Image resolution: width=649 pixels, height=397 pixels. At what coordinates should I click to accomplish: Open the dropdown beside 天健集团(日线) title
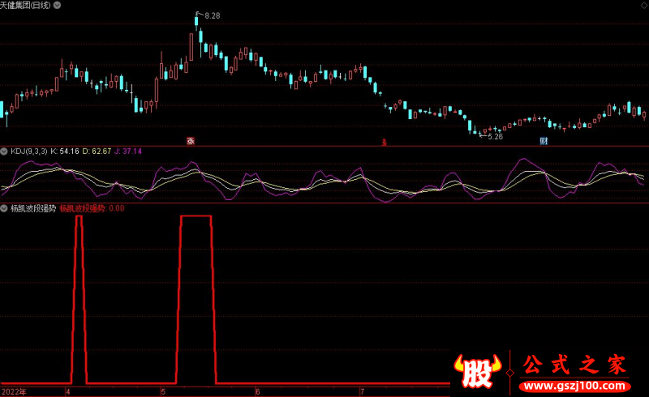coord(58,6)
